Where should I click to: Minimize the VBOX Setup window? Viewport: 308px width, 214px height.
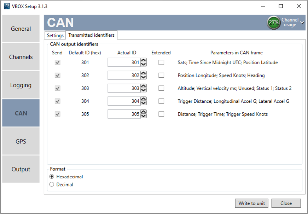(263, 6)
